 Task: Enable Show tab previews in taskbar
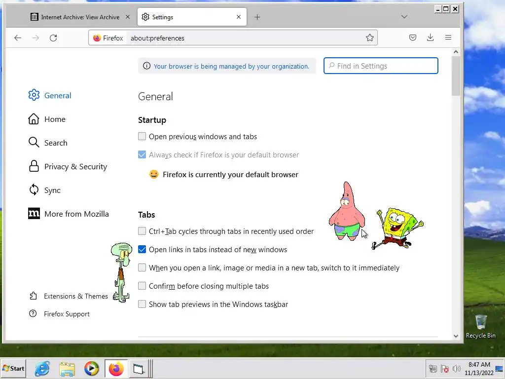click(142, 304)
